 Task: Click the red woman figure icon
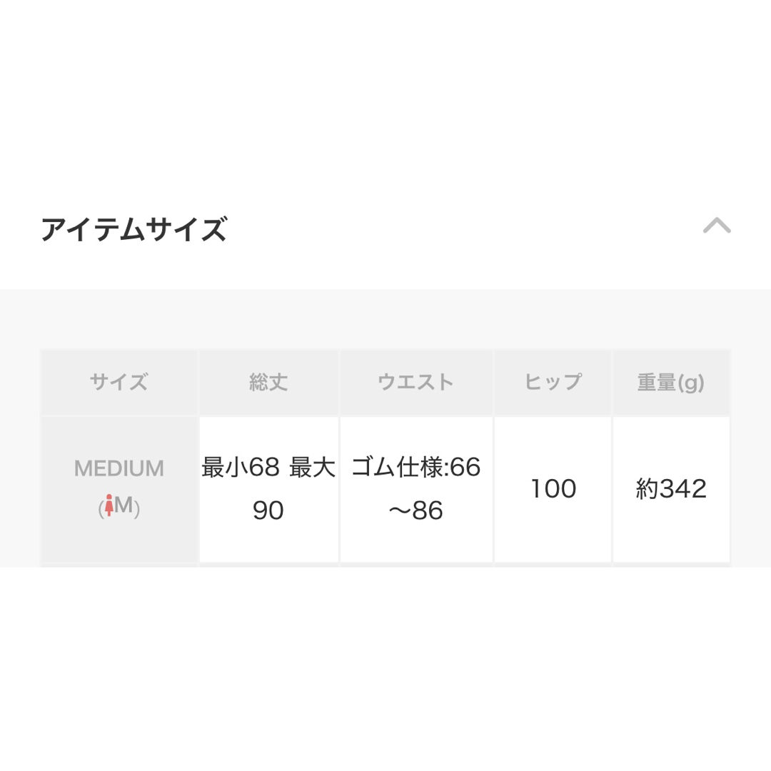109,505
